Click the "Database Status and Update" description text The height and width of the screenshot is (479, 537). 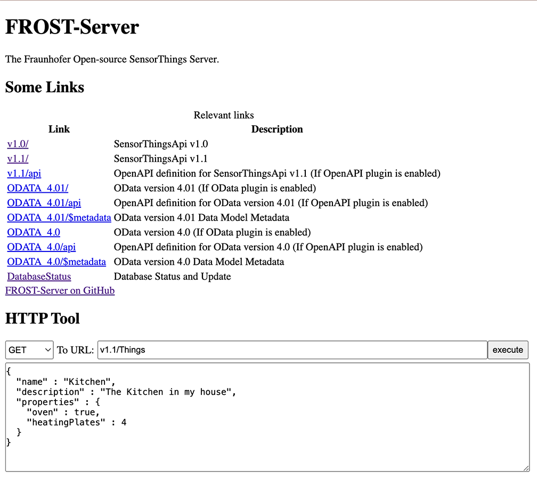coord(172,277)
